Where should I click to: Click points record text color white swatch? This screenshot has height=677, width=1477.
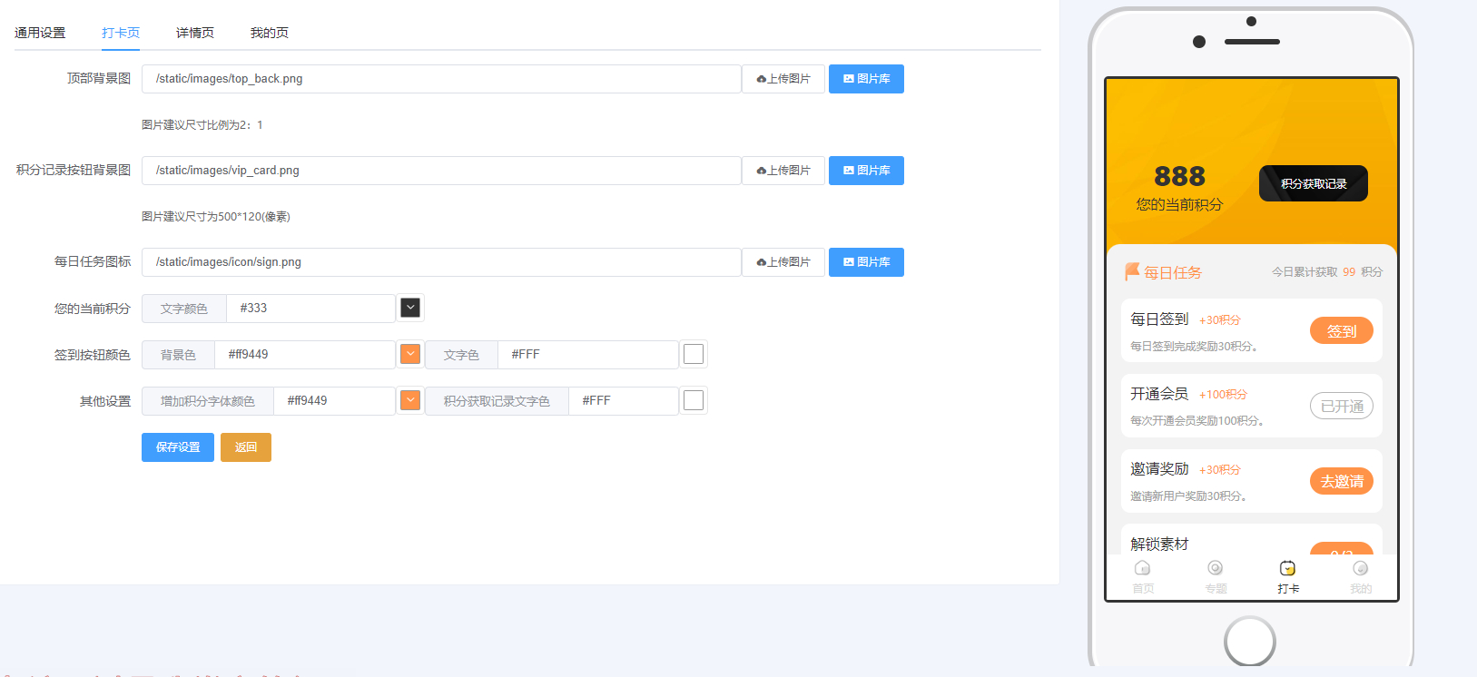[694, 401]
